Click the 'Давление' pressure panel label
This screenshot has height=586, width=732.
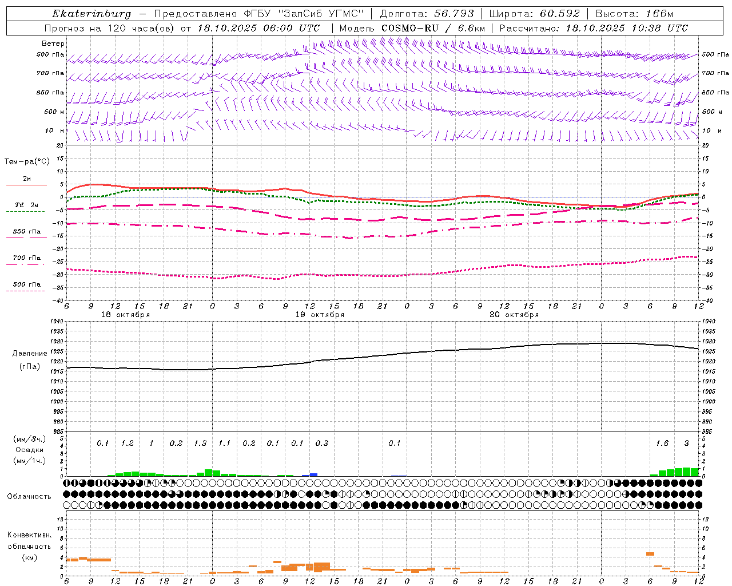(x=30, y=354)
